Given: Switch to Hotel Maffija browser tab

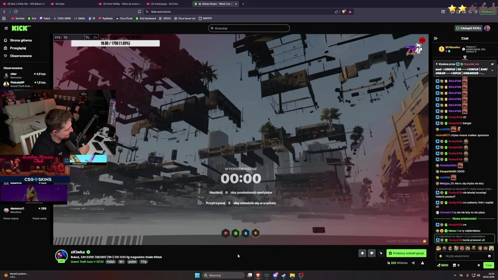Looking at the screenshot, I should [x=119, y=4].
